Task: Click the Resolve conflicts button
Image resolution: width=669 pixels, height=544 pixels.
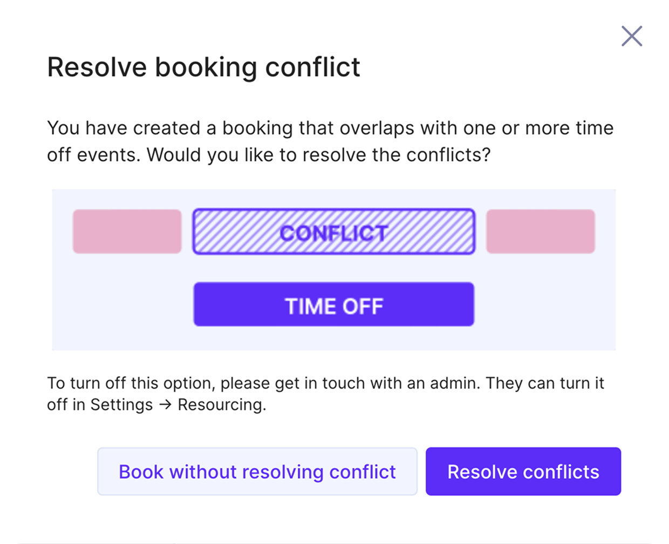Action: tap(523, 472)
